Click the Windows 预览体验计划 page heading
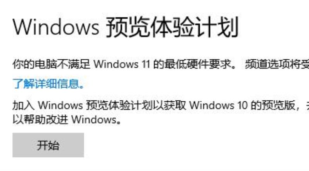This screenshot has height=171, width=309. pyautogui.click(x=126, y=27)
